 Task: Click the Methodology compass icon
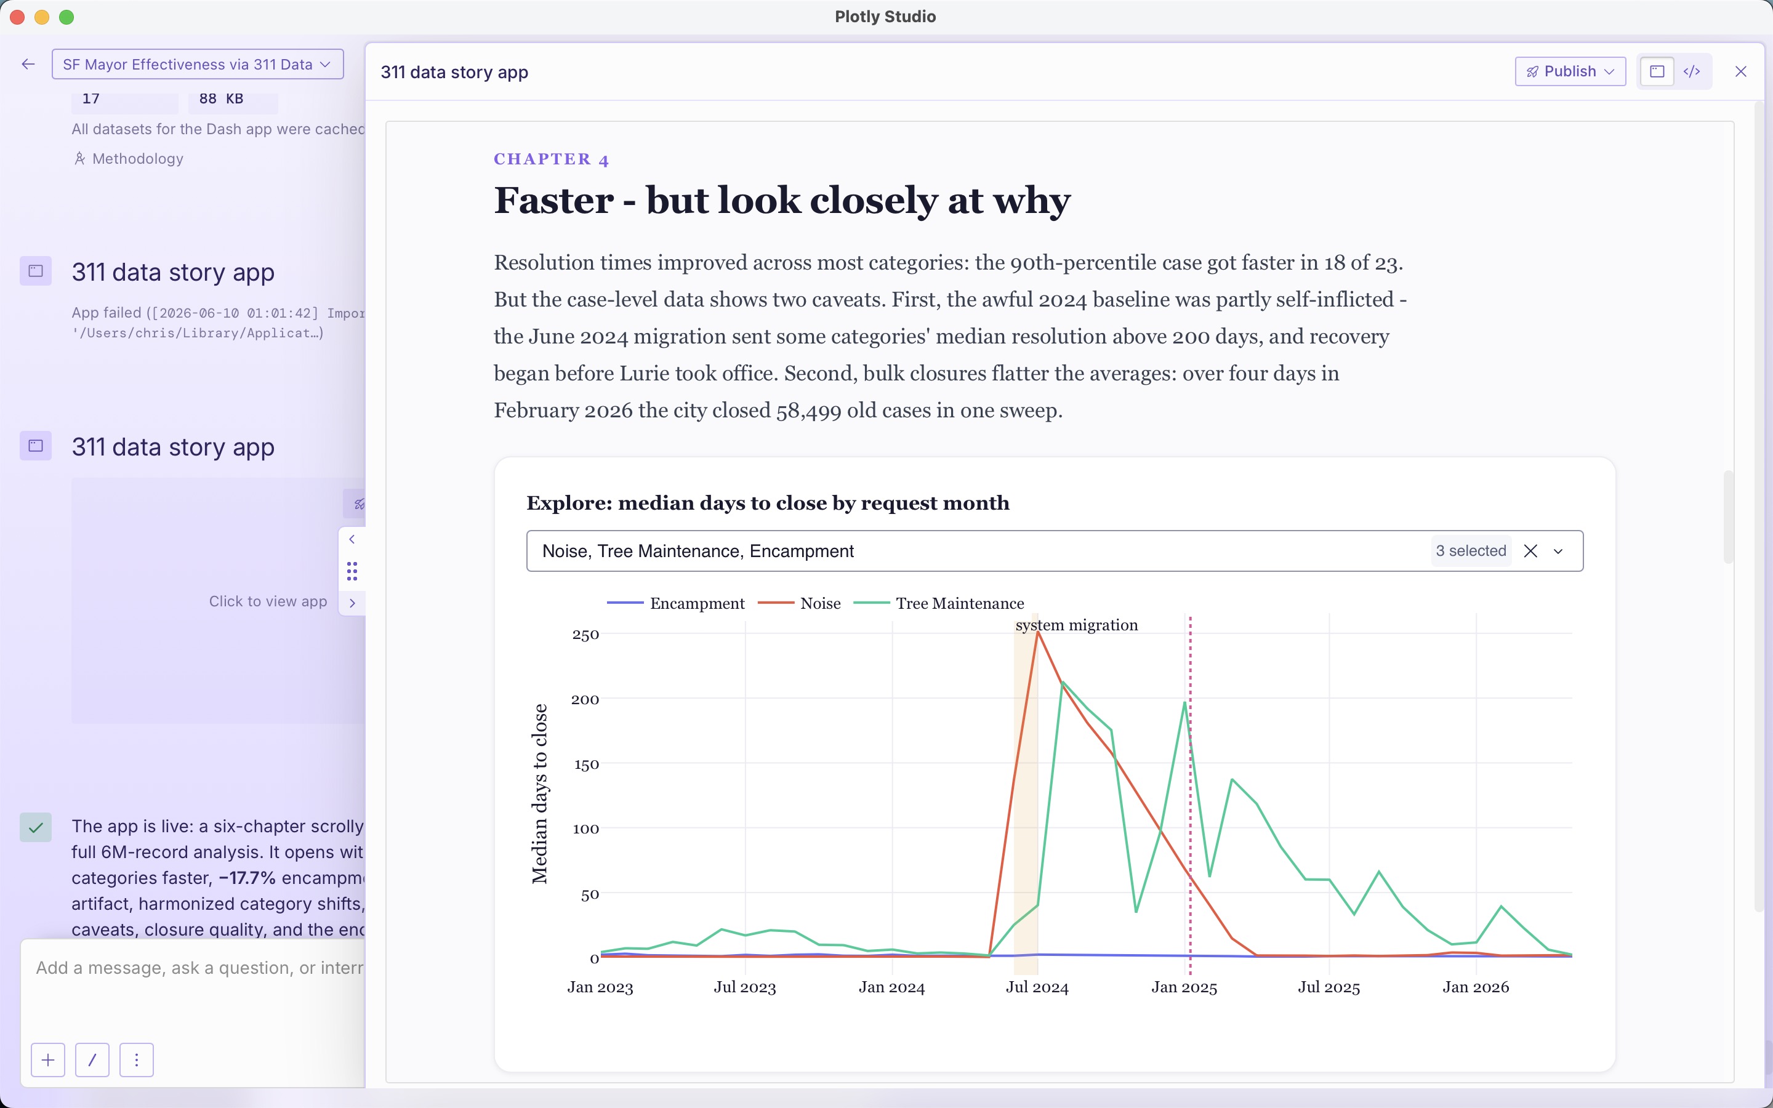click(x=80, y=158)
